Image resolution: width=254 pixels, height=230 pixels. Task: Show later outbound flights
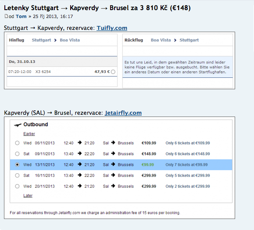(28, 195)
